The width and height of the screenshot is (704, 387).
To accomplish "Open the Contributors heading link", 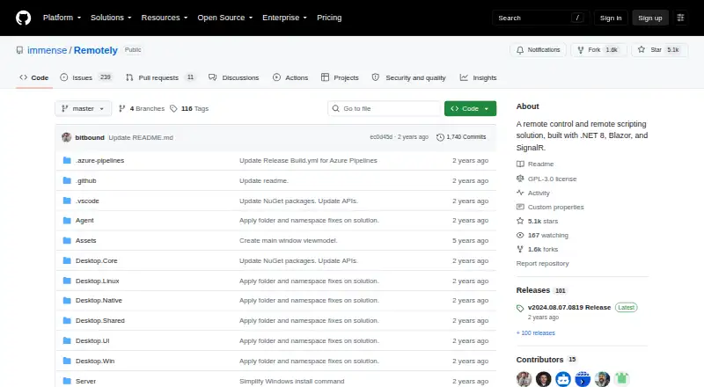I will coord(546,360).
